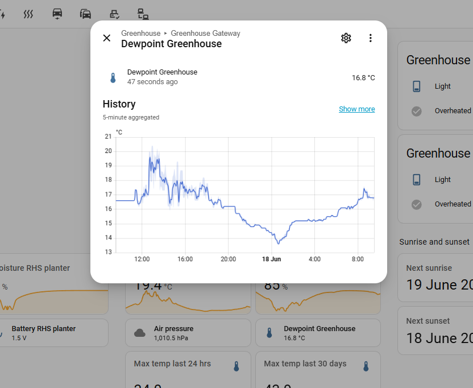Open the car charging tab icon
473x388 pixels.
[57, 14]
